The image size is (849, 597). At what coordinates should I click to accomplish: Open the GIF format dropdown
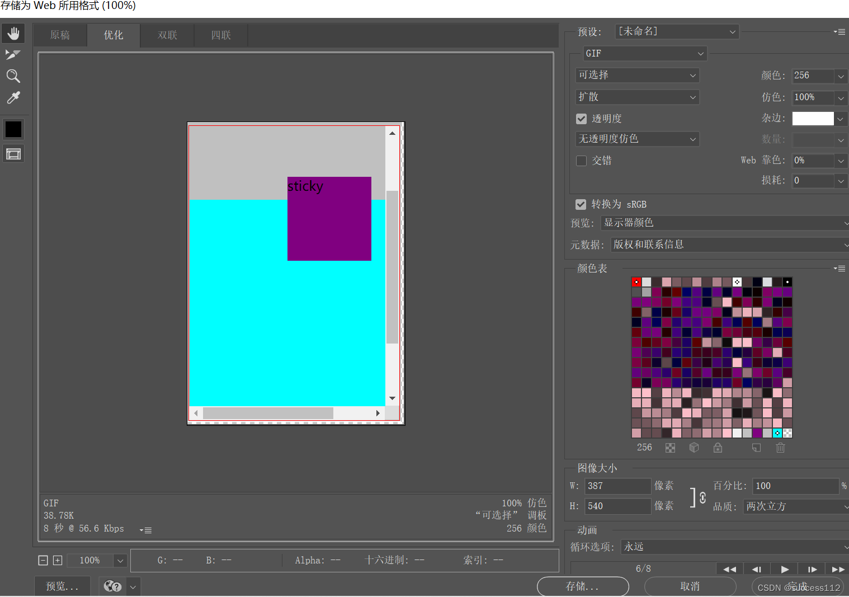point(645,53)
